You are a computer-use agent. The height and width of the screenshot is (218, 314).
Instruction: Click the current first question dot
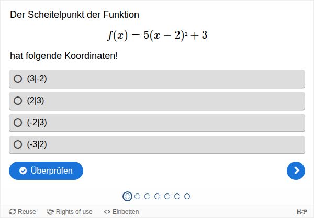point(127,196)
